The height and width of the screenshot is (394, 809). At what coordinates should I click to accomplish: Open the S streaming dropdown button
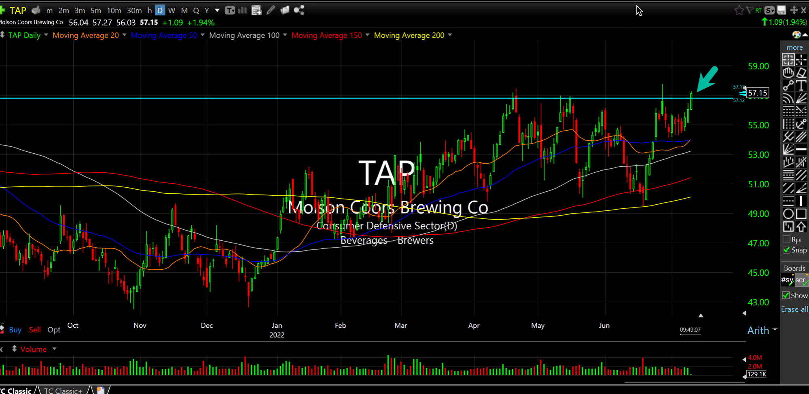(770, 11)
